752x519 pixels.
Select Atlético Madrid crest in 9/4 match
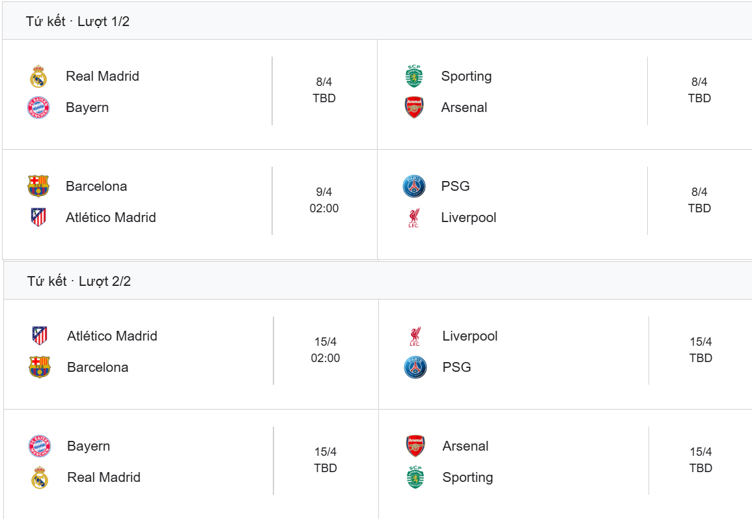point(38,217)
